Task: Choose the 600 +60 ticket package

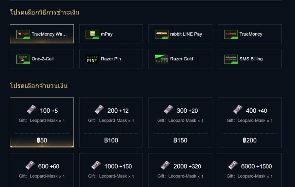Action: point(42,170)
